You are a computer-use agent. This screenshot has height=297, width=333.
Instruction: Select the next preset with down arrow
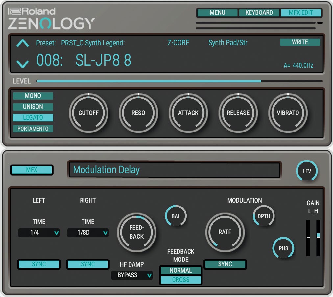[22, 64]
